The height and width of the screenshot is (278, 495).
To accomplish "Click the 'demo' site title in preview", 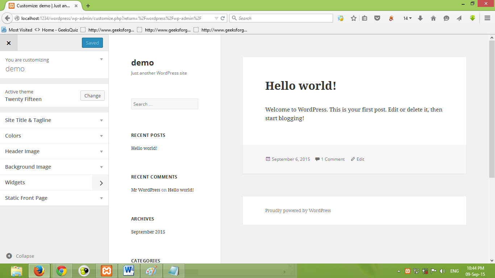I will click(142, 63).
